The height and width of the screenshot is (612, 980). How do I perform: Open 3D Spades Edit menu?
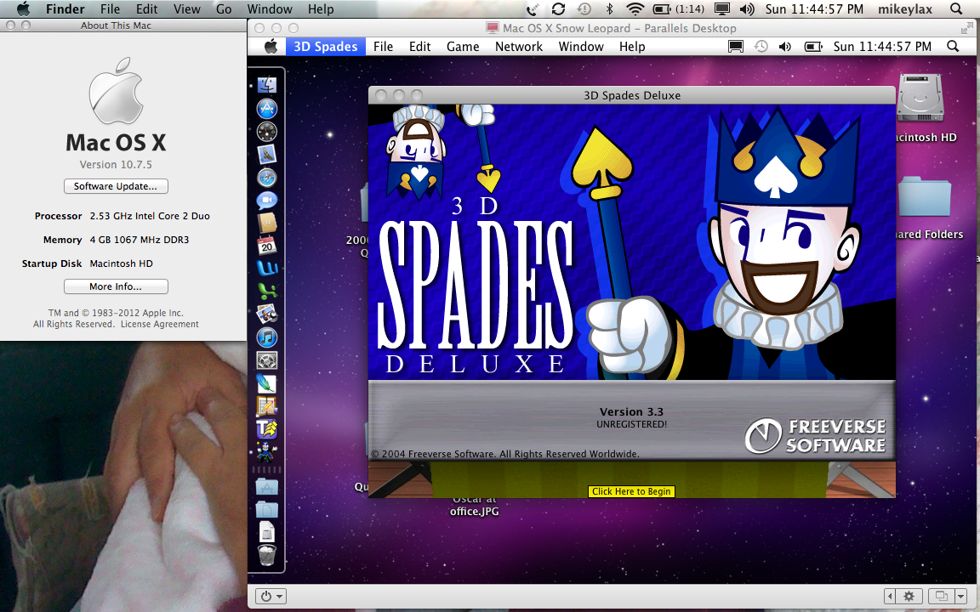coord(420,46)
